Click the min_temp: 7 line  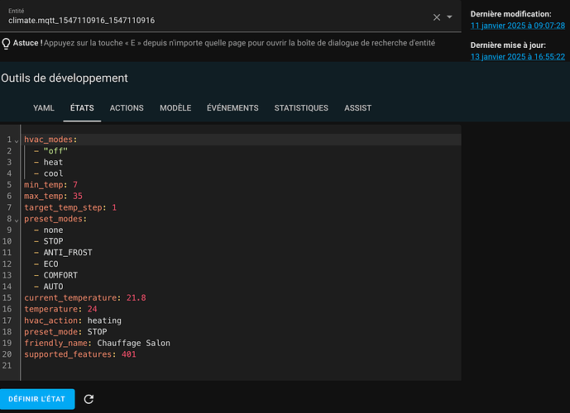(51, 185)
